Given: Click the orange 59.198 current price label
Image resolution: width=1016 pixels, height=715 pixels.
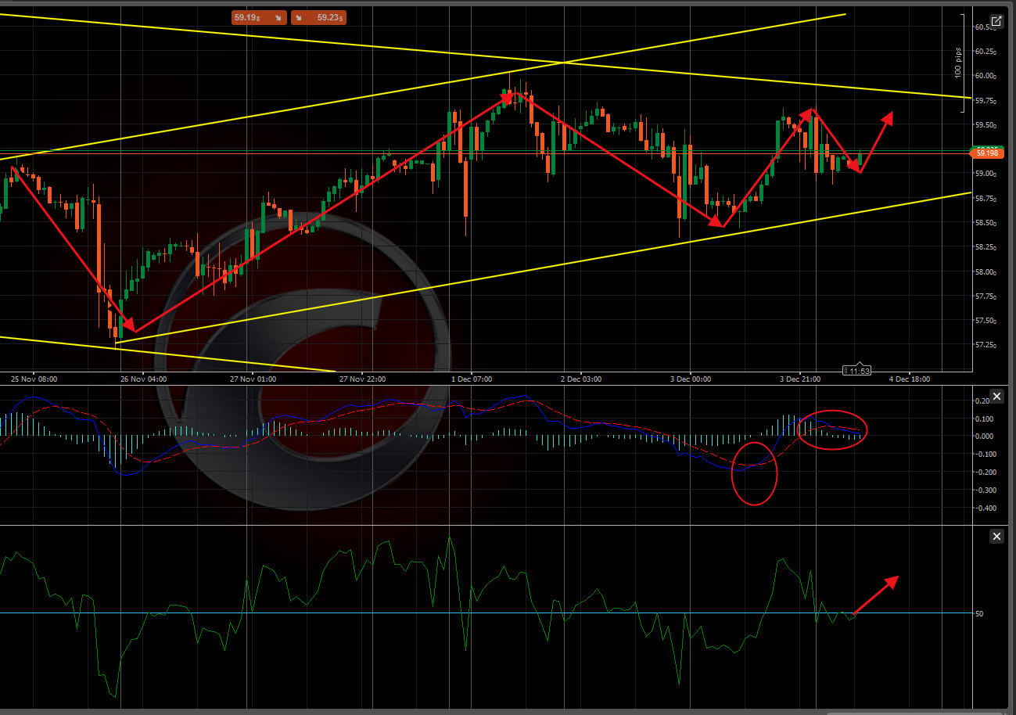Looking at the screenshot, I should tap(985, 154).
